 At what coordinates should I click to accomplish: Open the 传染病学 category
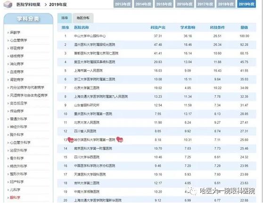(17, 111)
